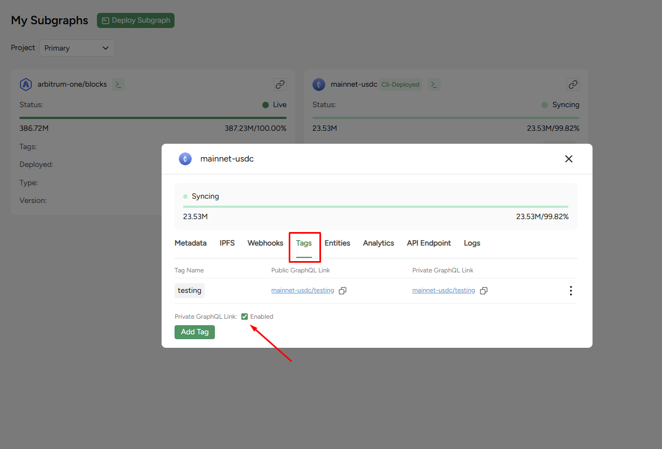
Task: Click the Deploy Subgraph button
Action: pos(136,20)
